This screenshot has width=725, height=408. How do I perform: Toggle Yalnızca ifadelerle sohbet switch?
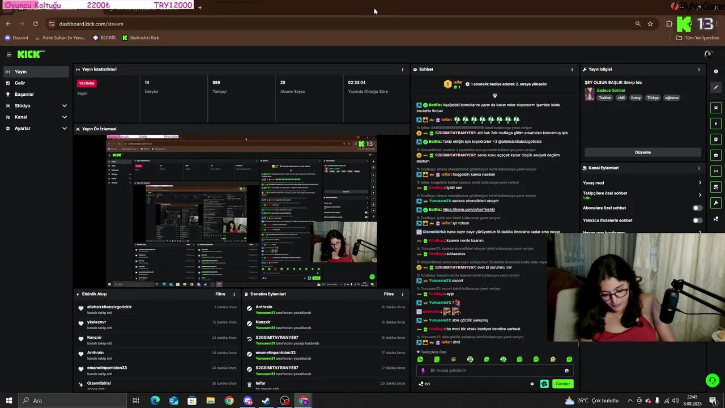tap(697, 220)
